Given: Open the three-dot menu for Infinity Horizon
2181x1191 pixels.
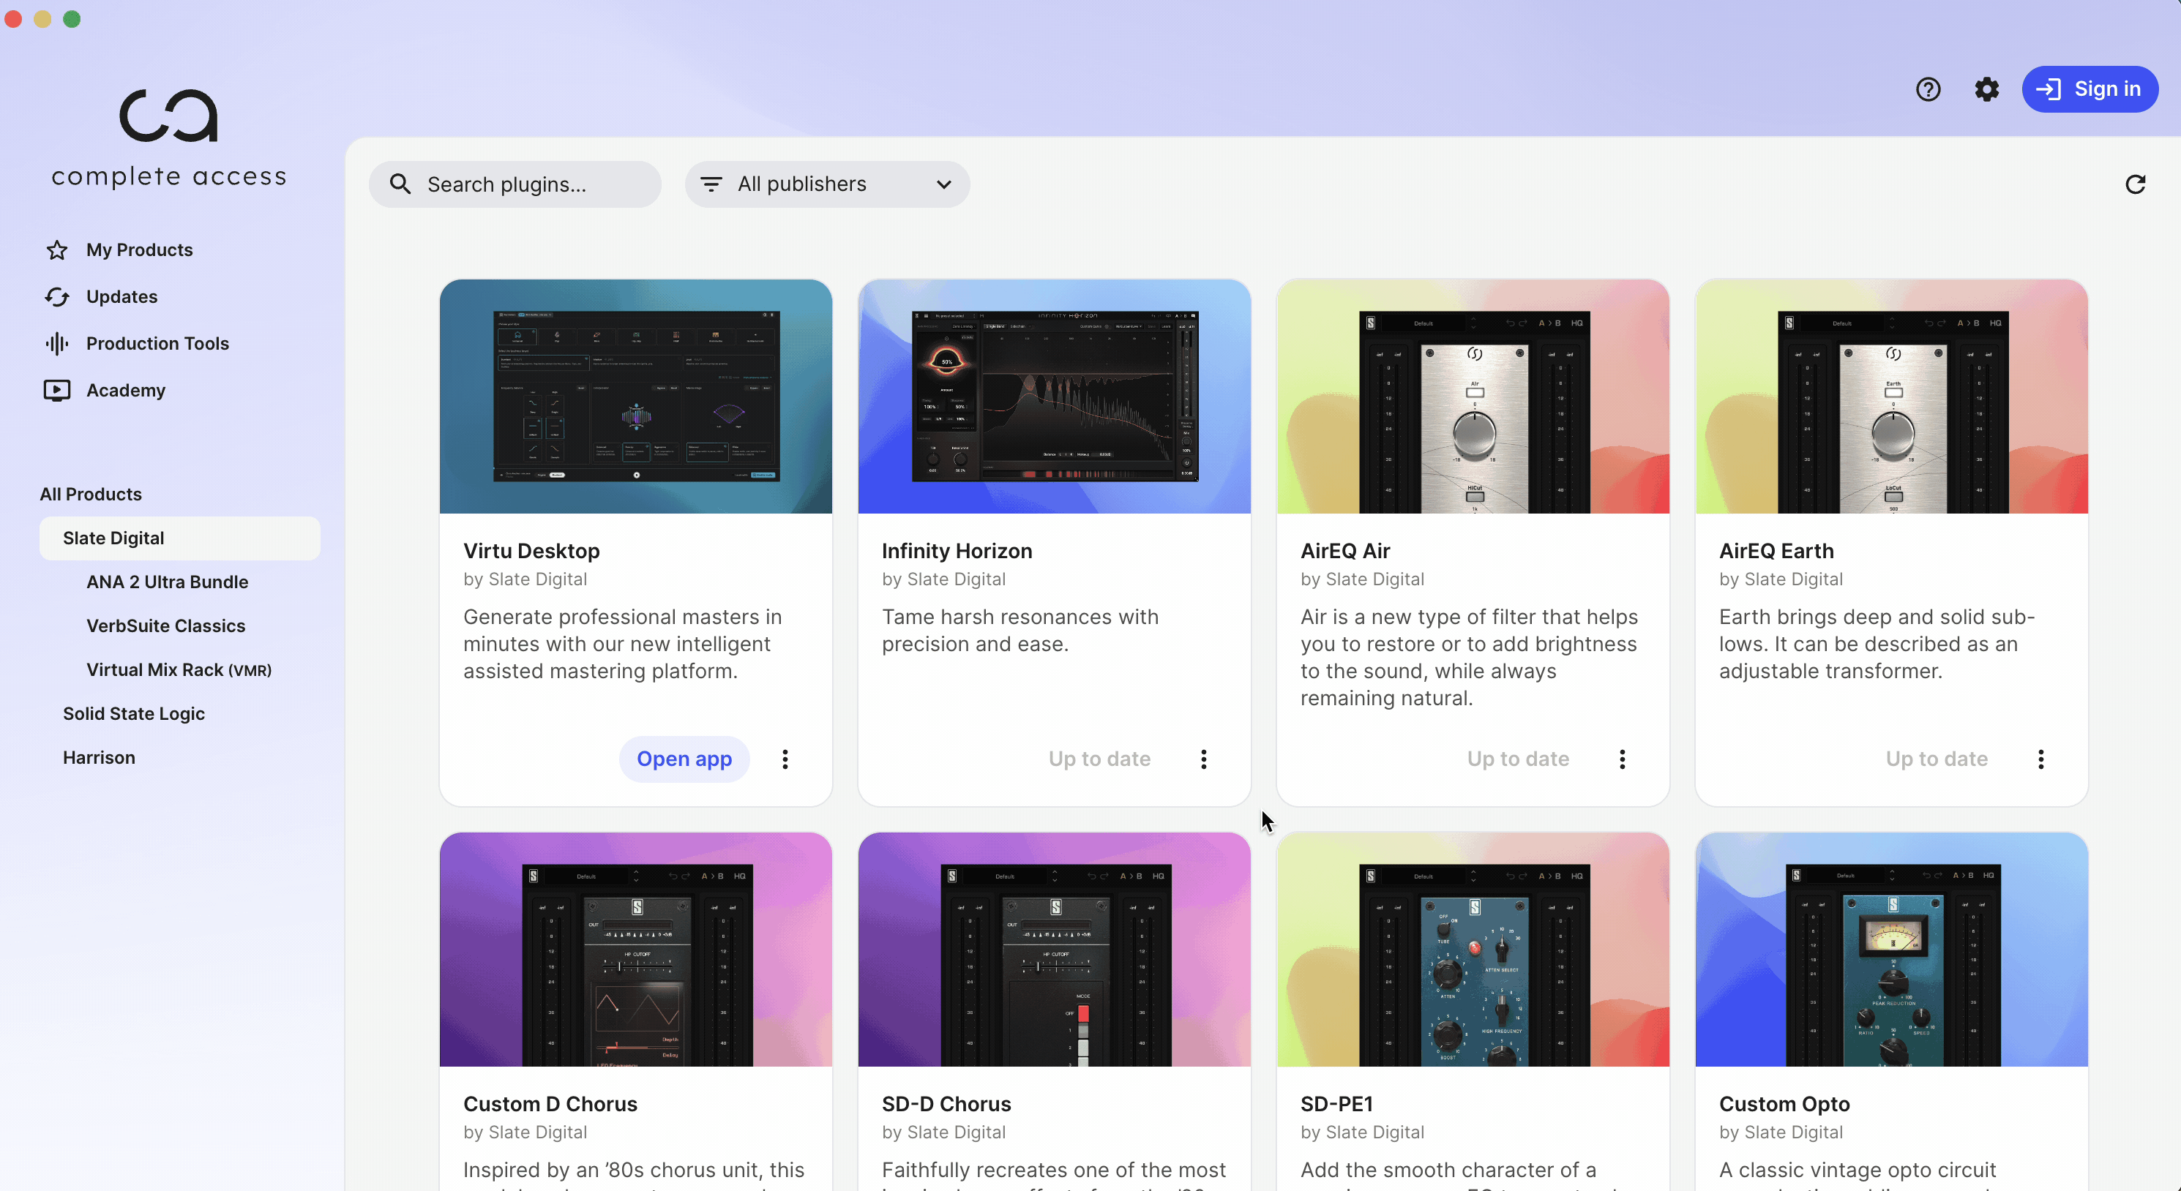Looking at the screenshot, I should coord(1203,759).
